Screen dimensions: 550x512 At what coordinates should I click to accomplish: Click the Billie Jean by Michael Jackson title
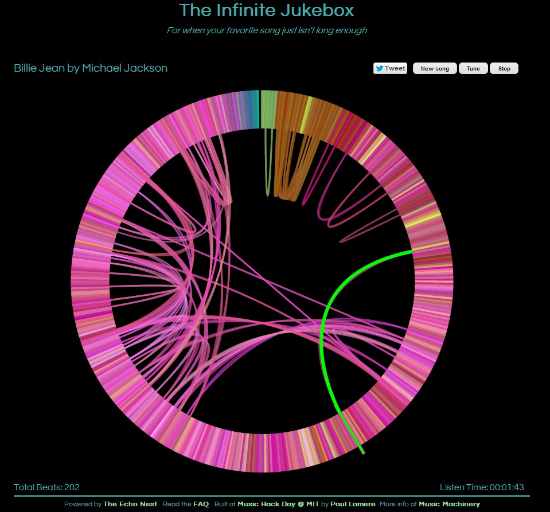click(x=91, y=68)
